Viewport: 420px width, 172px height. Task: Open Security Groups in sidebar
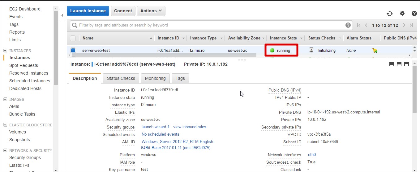point(25,158)
